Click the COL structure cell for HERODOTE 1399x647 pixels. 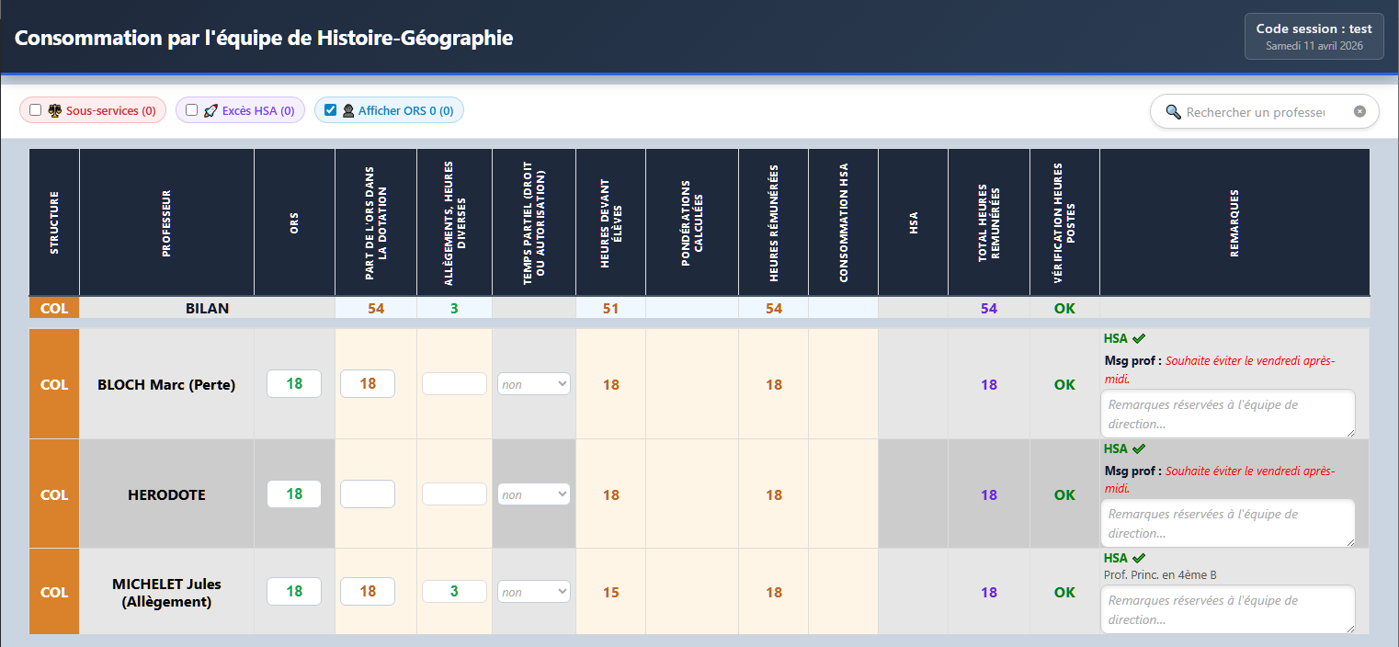[54, 494]
